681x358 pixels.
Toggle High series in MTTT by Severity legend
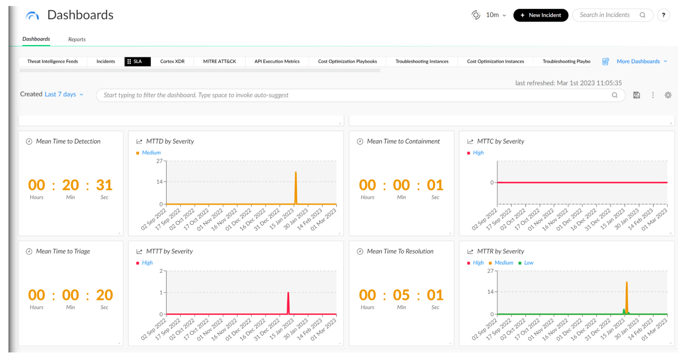[x=147, y=263]
